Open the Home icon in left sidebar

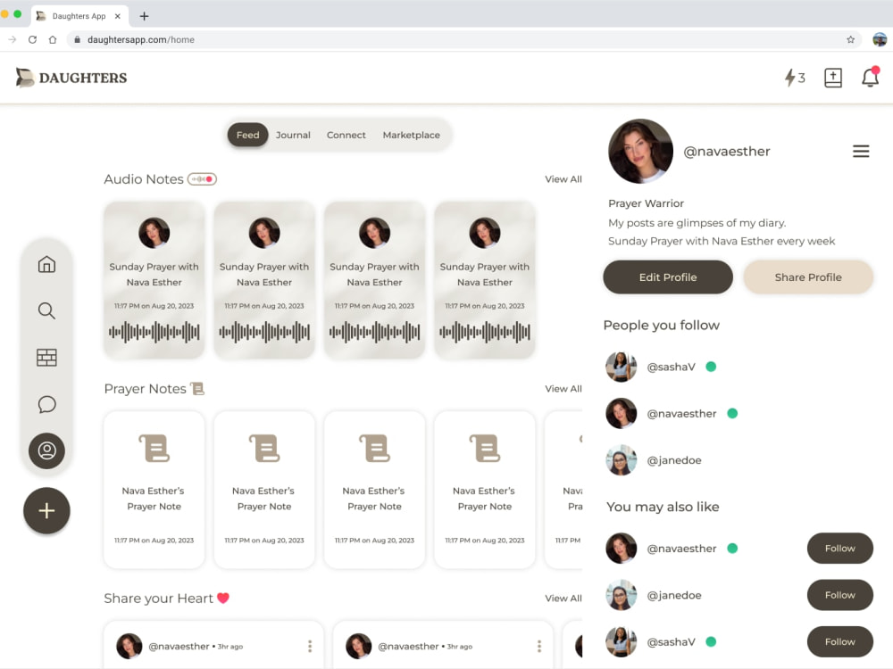pyautogui.click(x=46, y=264)
